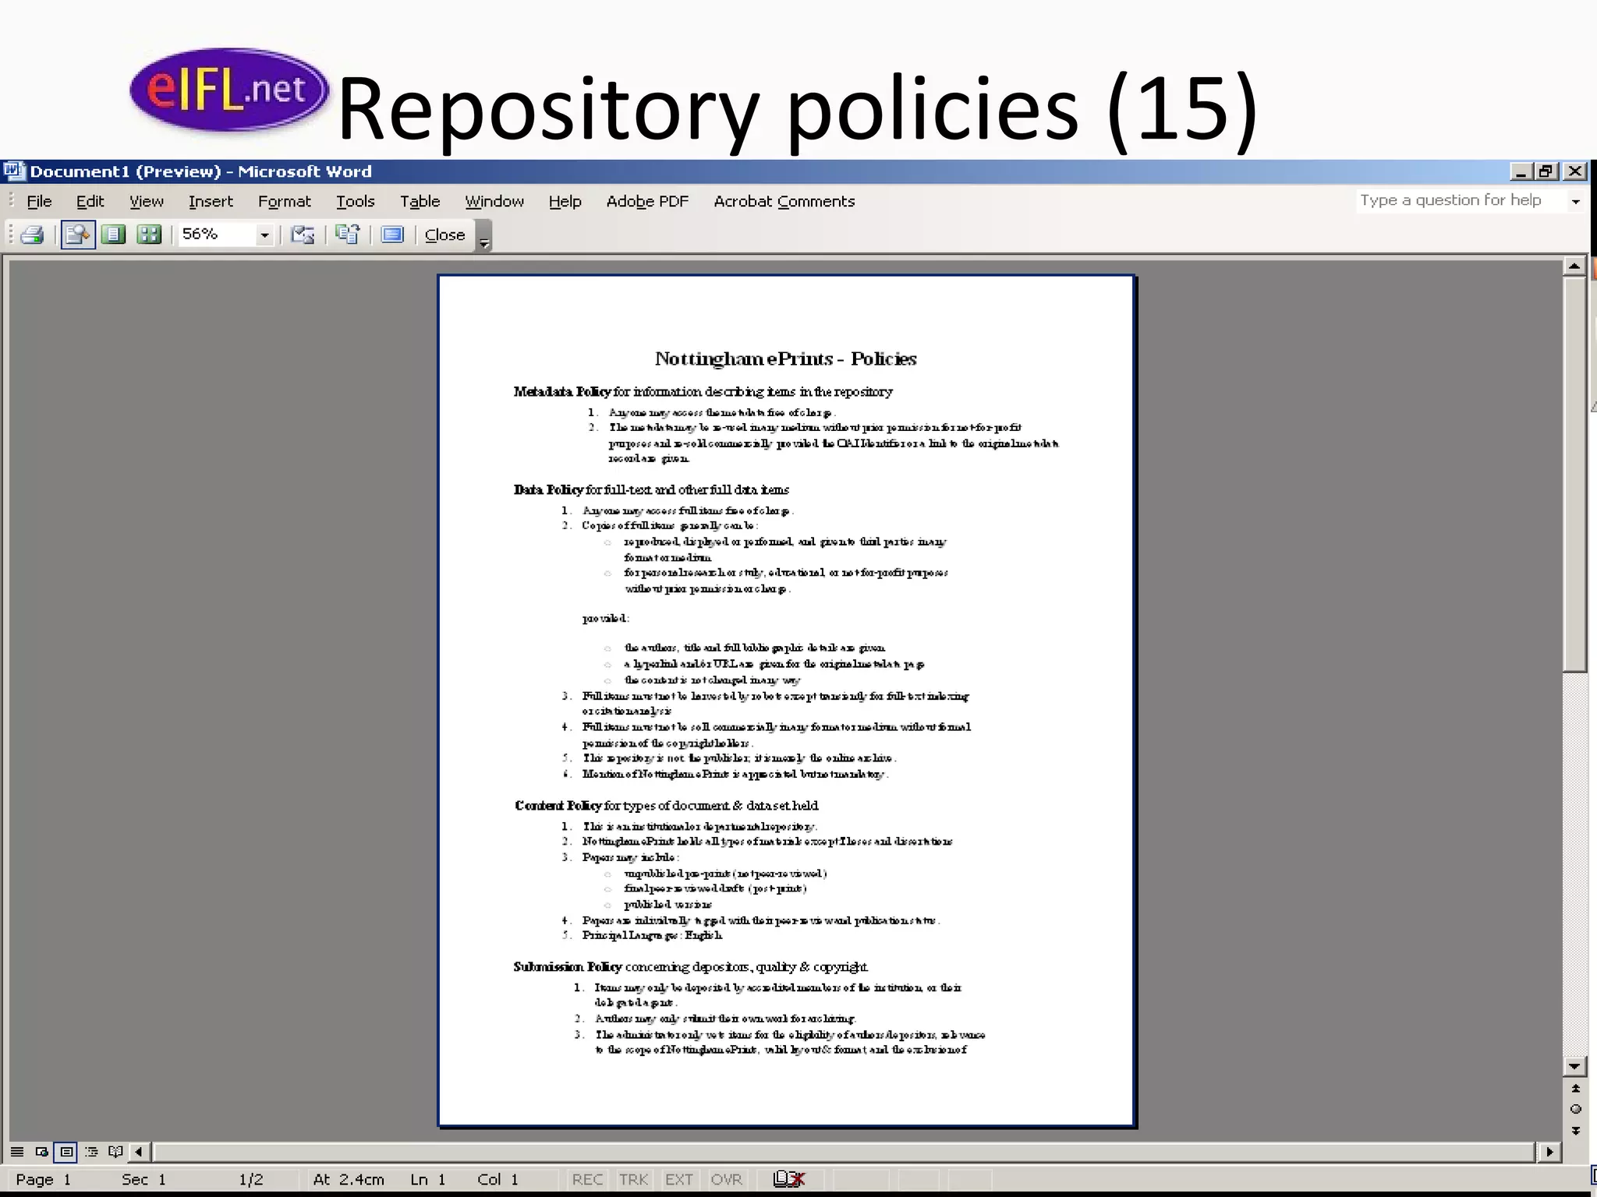Click the eIFL.net logo
The height and width of the screenshot is (1197, 1597).
[x=229, y=90]
